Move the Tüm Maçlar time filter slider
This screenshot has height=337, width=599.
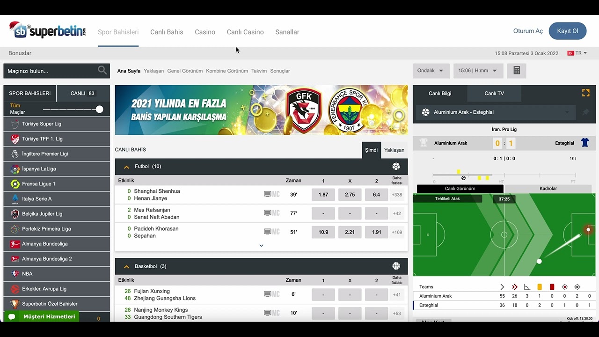(99, 109)
